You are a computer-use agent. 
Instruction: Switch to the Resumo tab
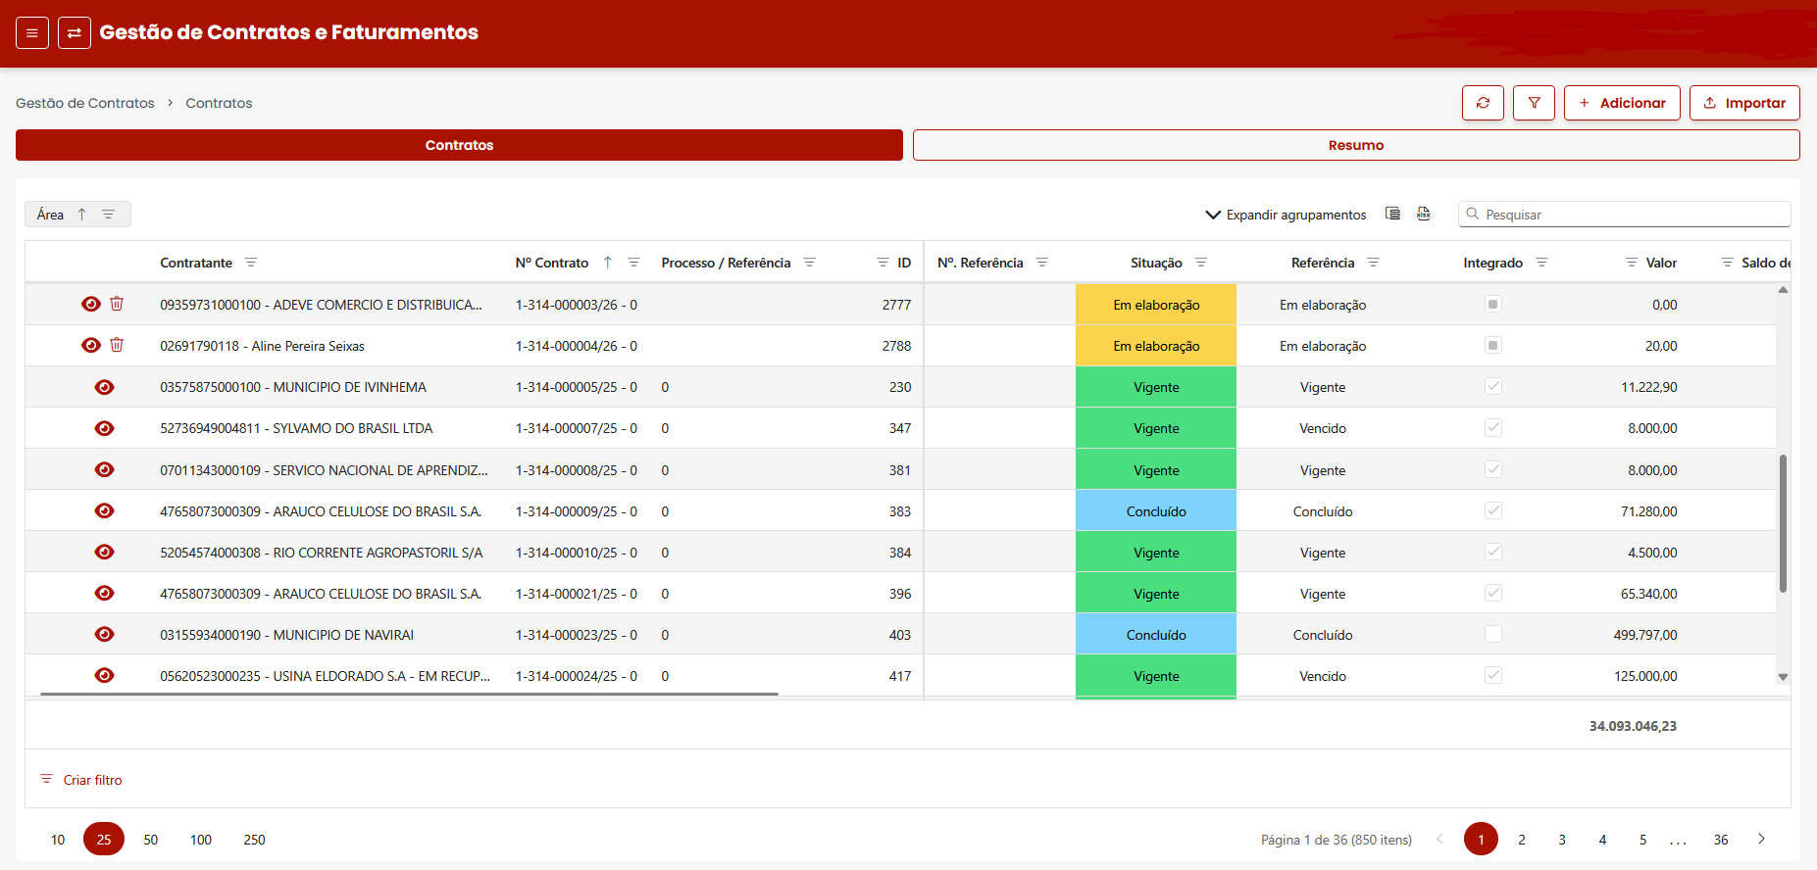click(x=1355, y=145)
